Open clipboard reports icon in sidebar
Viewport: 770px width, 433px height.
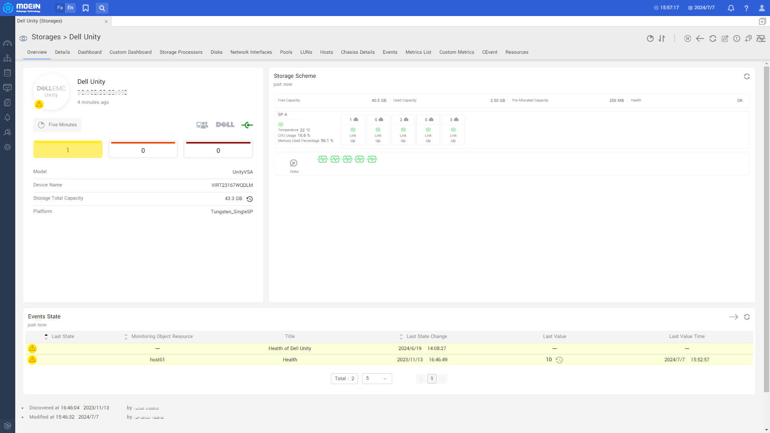click(x=7, y=103)
